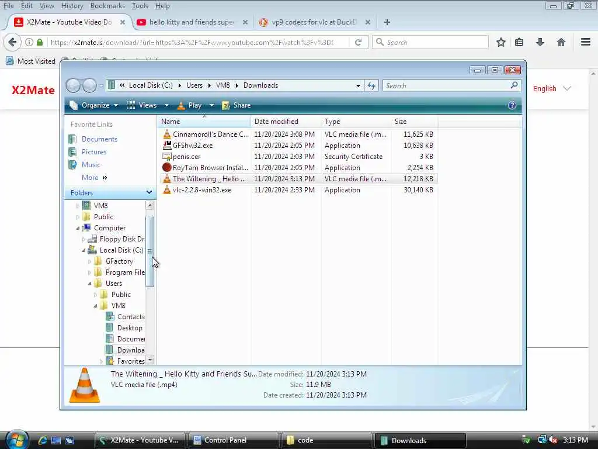Click Firefox search input field
This screenshot has width=598, height=449.
pos(430,42)
